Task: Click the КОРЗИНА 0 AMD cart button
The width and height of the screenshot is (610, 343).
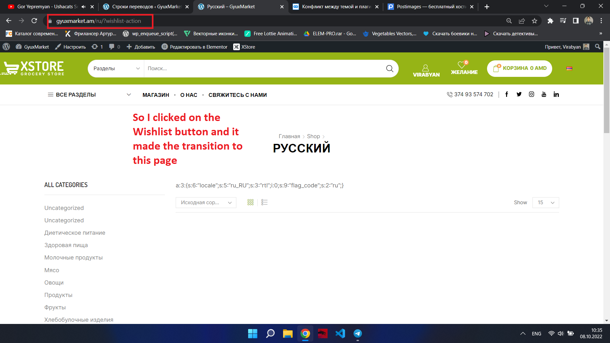Action: tap(519, 68)
